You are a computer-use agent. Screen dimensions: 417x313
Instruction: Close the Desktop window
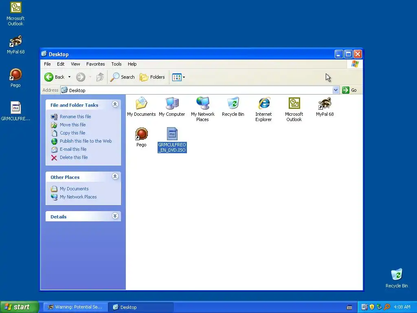(358, 54)
